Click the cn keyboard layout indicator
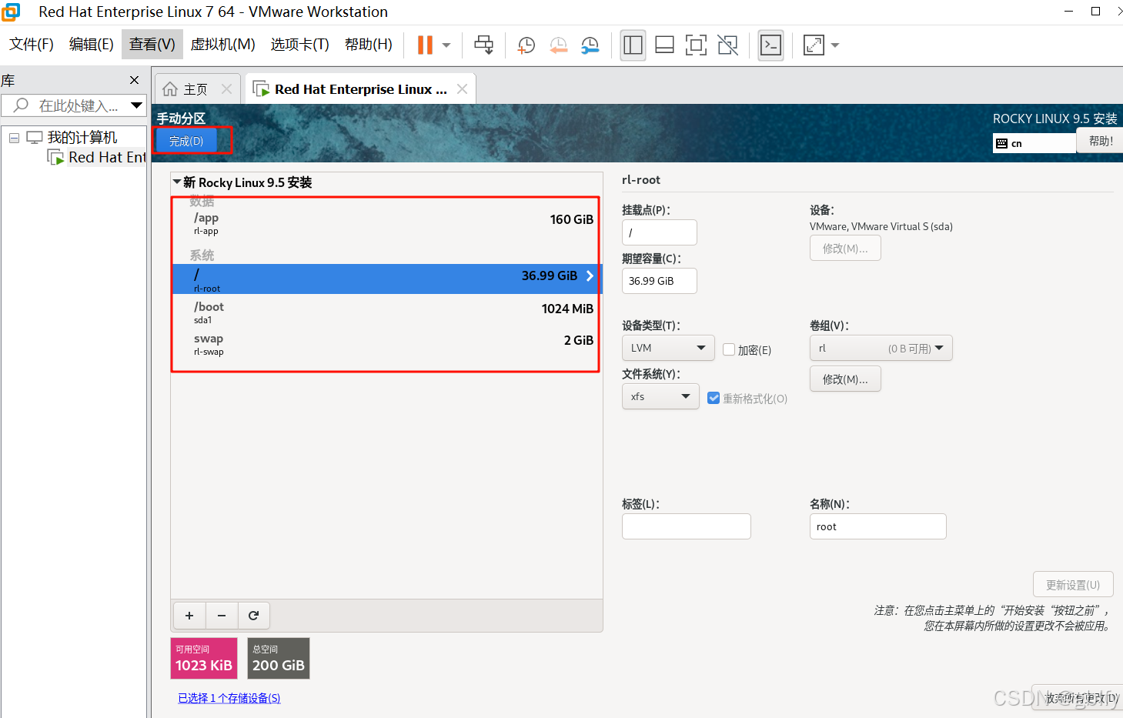 point(1034,143)
